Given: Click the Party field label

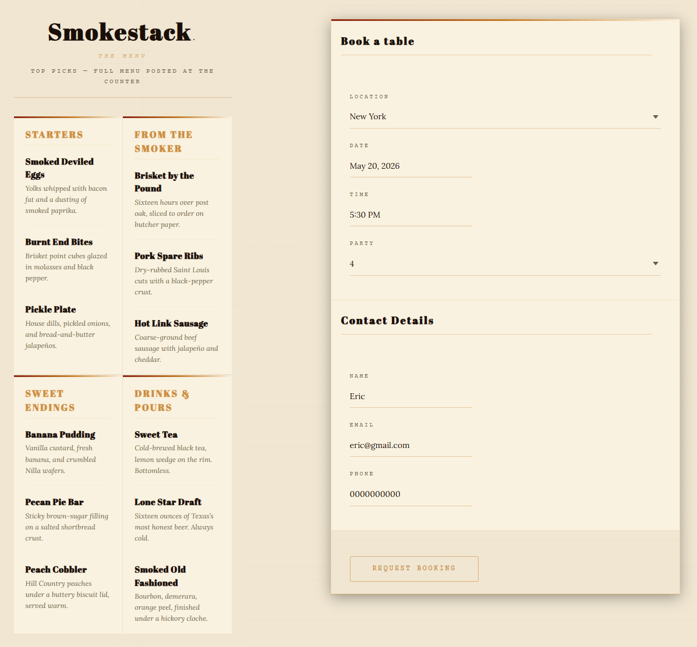Looking at the screenshot, I should (362, 243).
